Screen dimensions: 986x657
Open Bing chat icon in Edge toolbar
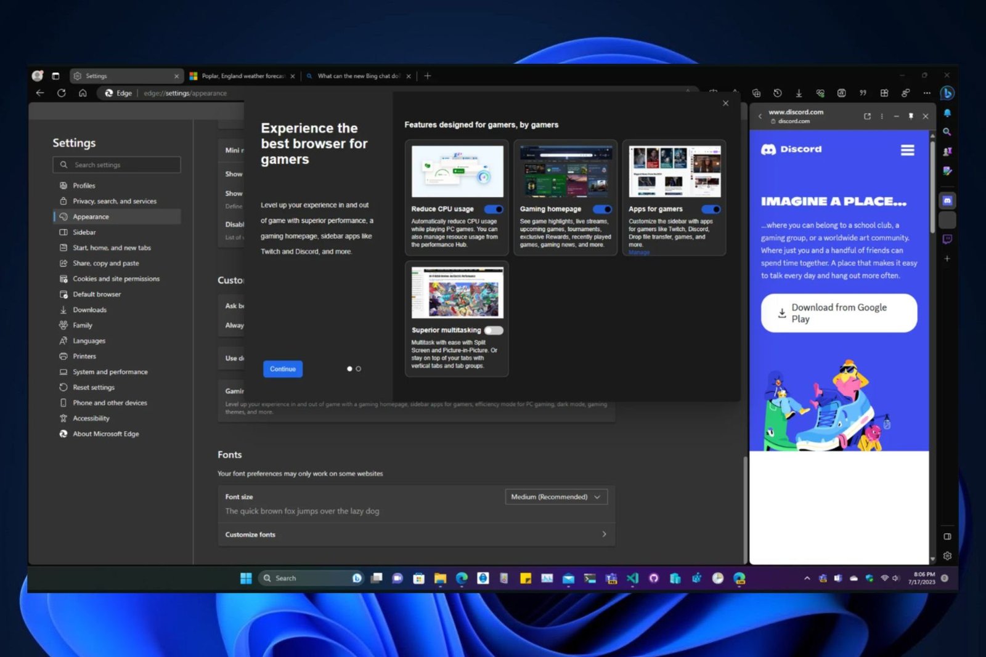(947, 93)
